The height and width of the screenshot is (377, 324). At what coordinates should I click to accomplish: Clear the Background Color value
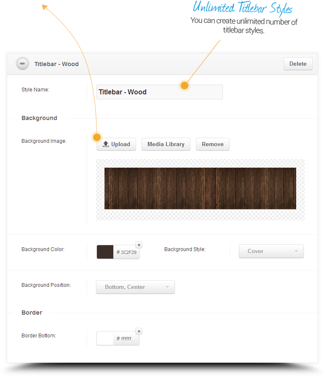pos(139,245)
